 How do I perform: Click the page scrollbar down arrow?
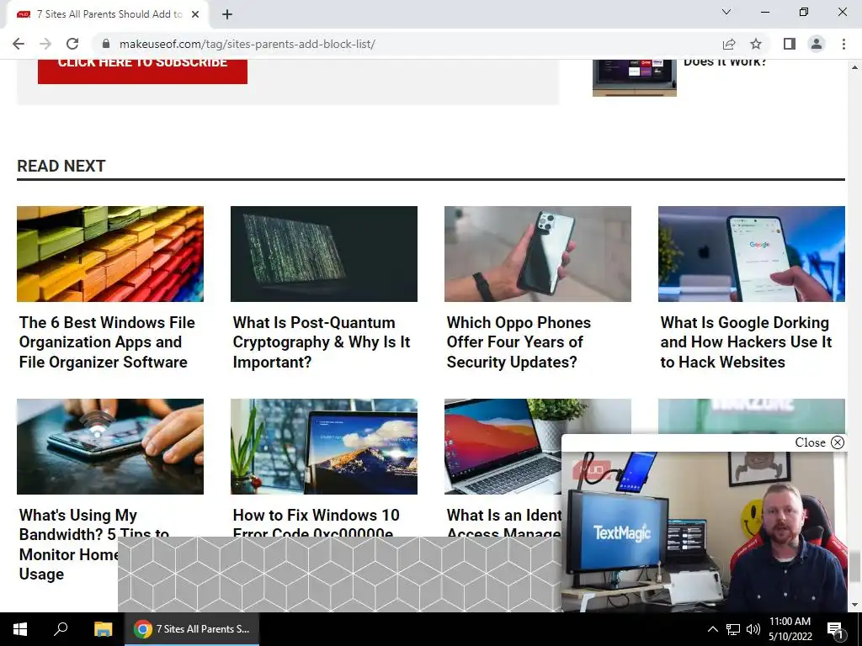click(x=854, y=606)
